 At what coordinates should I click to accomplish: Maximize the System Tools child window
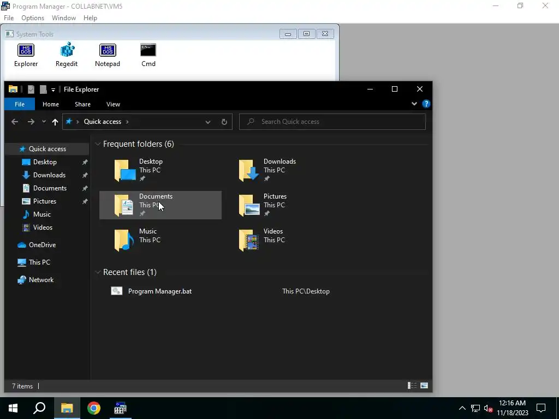coord(306,34)
